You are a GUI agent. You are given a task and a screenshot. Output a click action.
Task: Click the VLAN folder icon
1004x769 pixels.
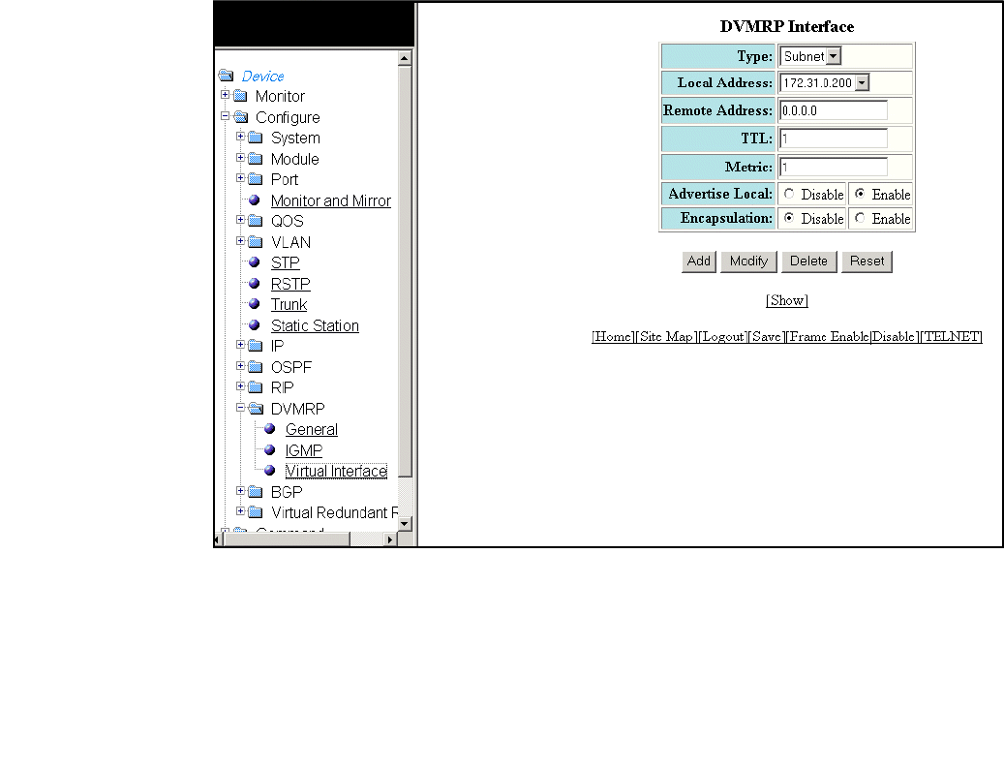256,242
